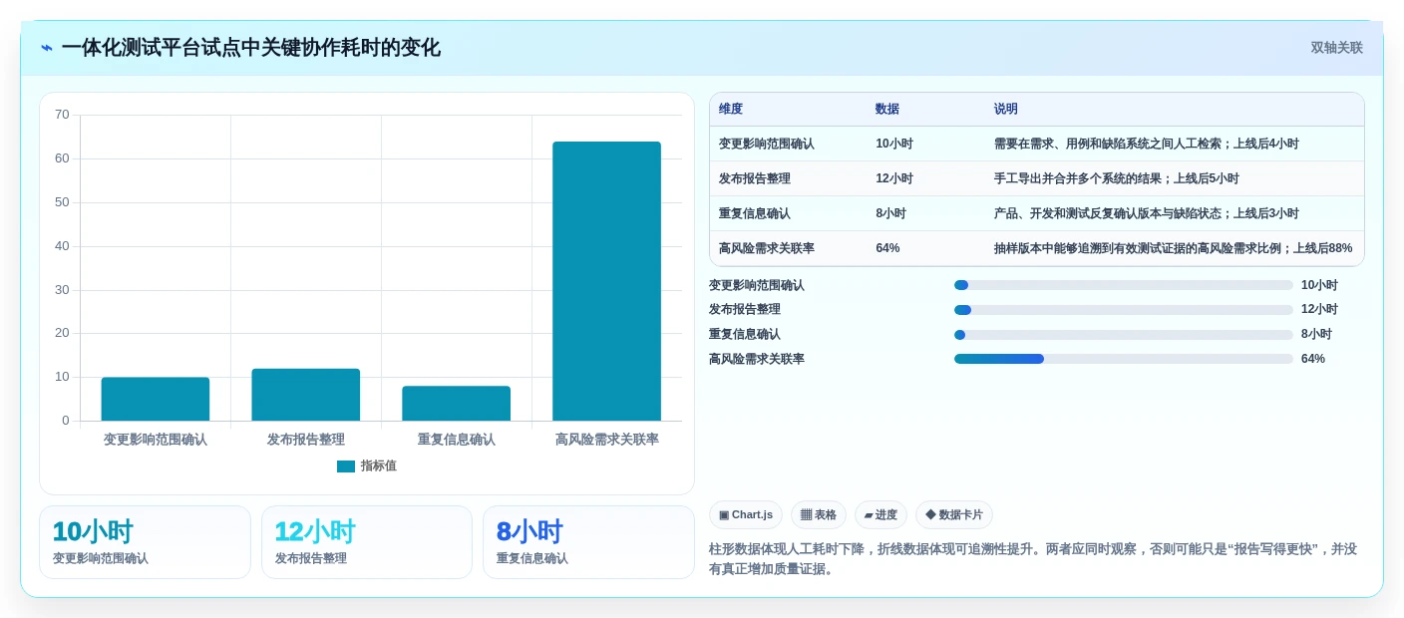Click the 维度 column header
Viewport: 1404px width, 618px height.
point(731,110)
